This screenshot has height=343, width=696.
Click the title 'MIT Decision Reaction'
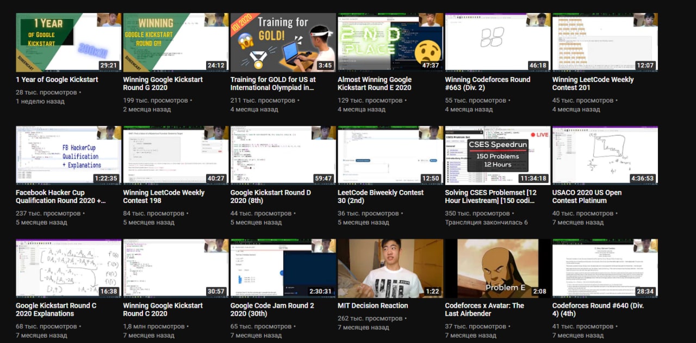click(x=373, y=306)
